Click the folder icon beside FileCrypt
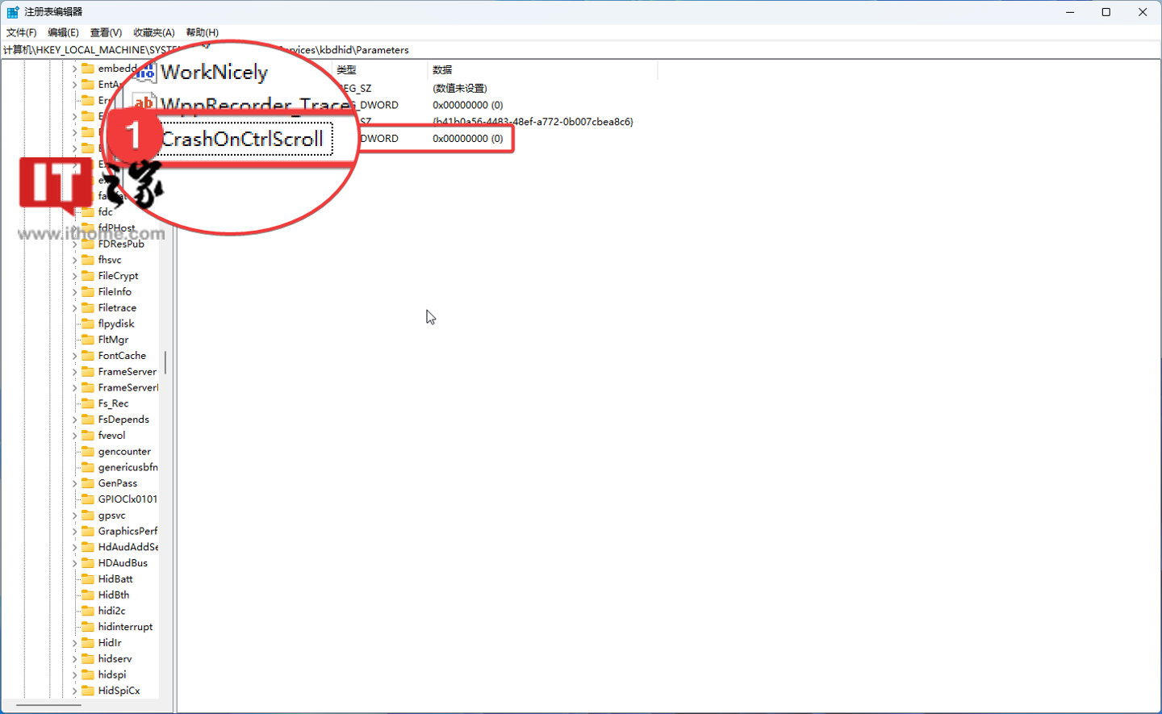The image size is (1162, 714). [x=88, y=276]
